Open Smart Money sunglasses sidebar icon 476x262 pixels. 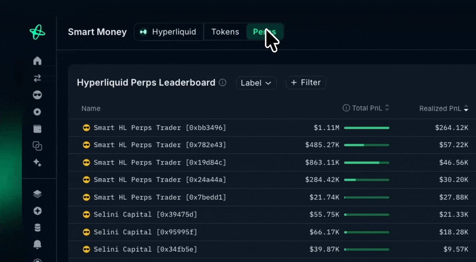click(37, 95)
